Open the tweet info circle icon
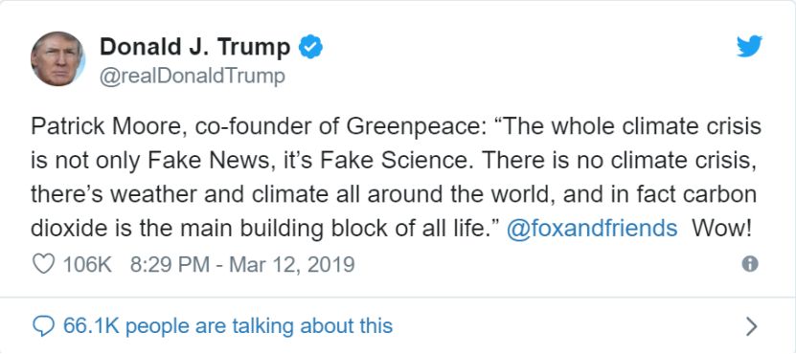The width and height of the screenshot is (796, 354). [750, 264]
